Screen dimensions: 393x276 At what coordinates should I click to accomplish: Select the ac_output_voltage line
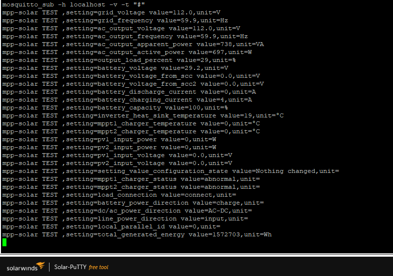pyautogui.click(x=121, y=28)
